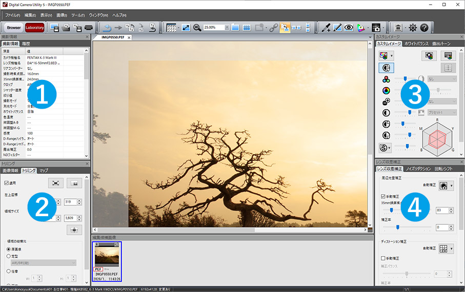Open the ツール menu

pyautogui.click(x=78, y=15)
